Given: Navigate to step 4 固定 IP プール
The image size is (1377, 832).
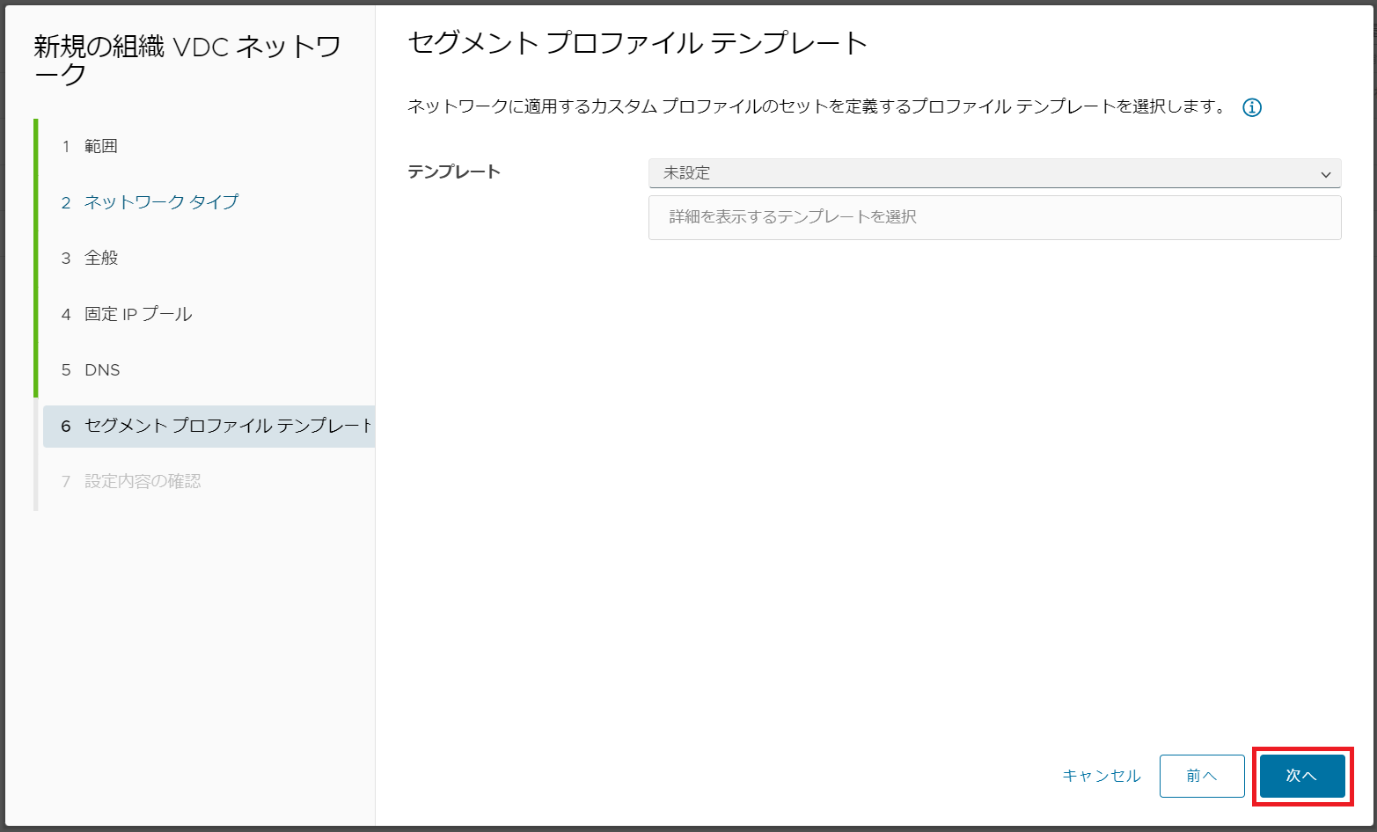Looking at the screenshot, I should click(x=138, y=314).
